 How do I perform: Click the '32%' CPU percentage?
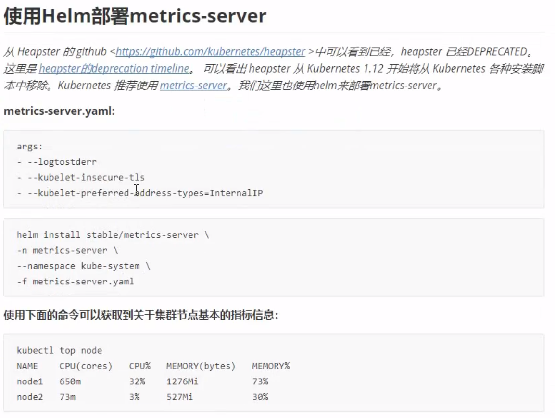tap(137, 381)
